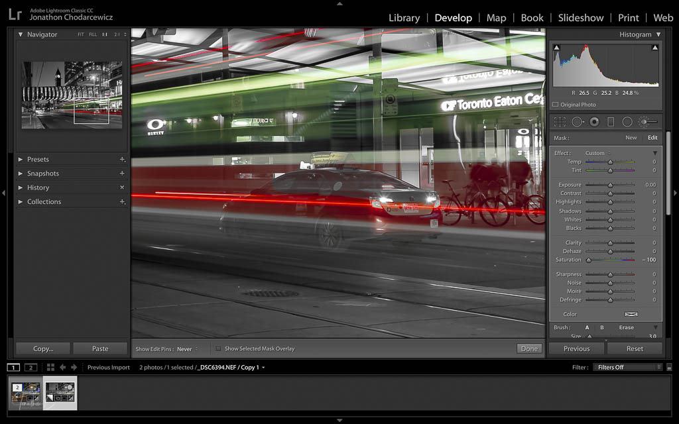Open the Show Edit Pins dropdown
Image resolution: width=679 pixels, height=424 pixels.
[x=188, y=349]
